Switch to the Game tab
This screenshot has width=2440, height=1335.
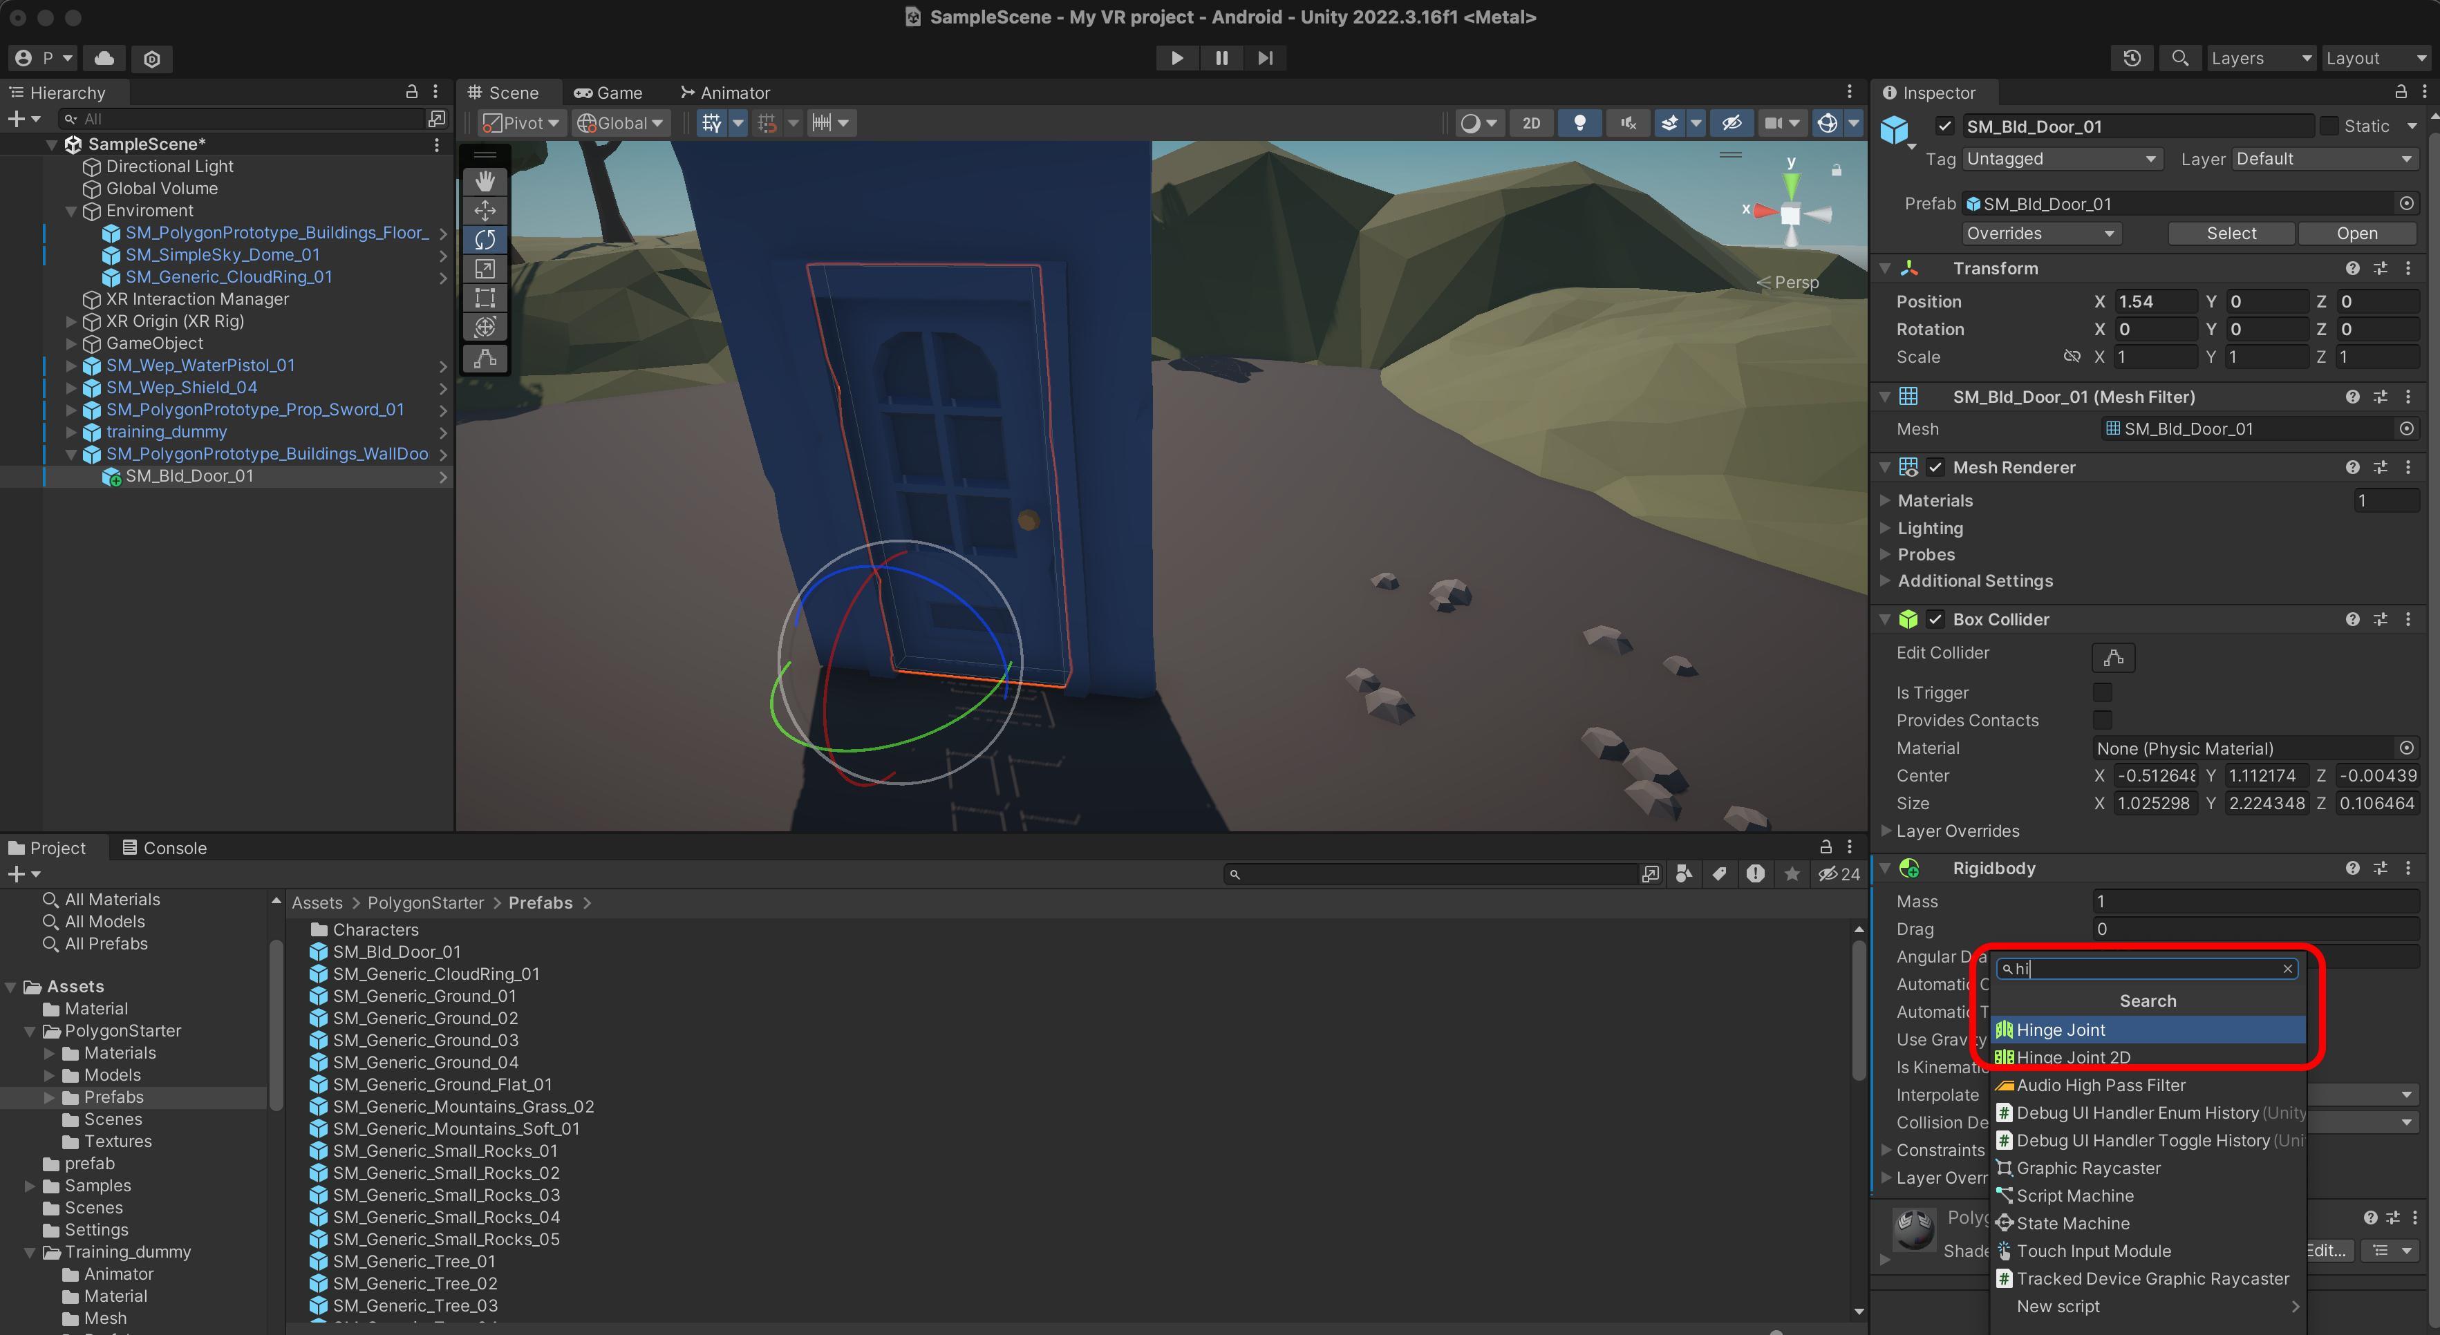pyautogui.click(x=608, y=93)
